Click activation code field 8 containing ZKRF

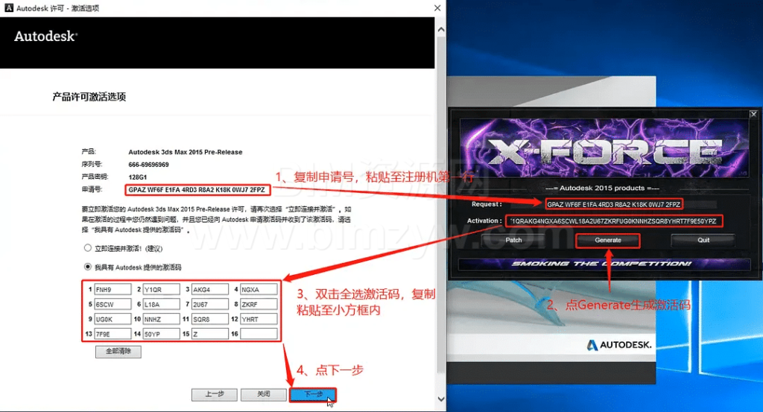pos(259,305)
